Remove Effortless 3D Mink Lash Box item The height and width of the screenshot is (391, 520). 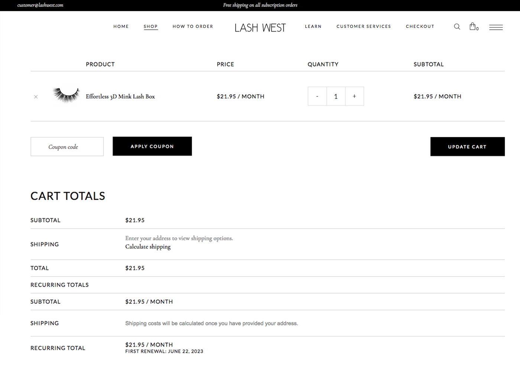point(36,97)
